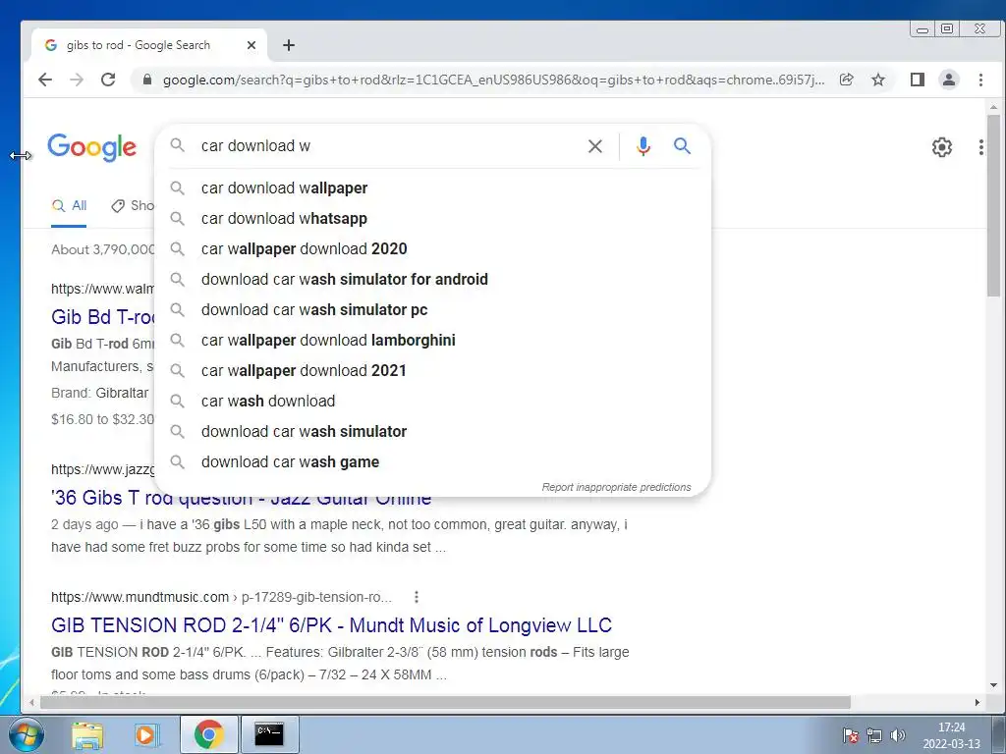Click the address bar URL
This screenshot has height=754, width=1006.
[494, 80]
